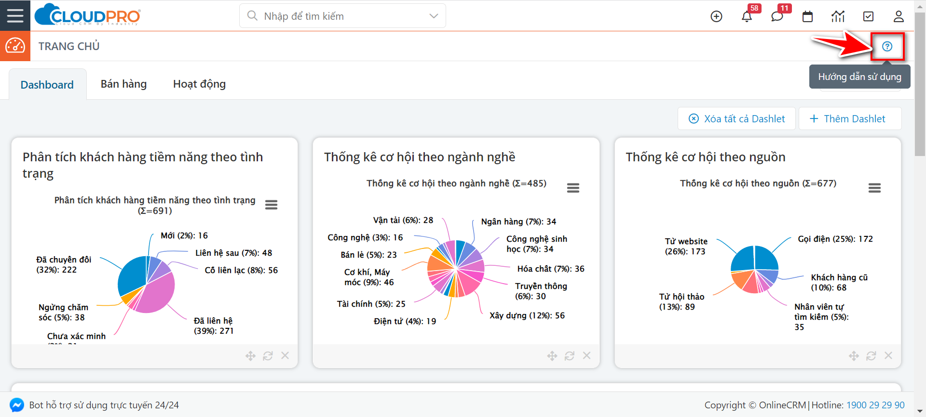
Task: Switch to the Bán hàng tab
Action: tap(123, 84)
